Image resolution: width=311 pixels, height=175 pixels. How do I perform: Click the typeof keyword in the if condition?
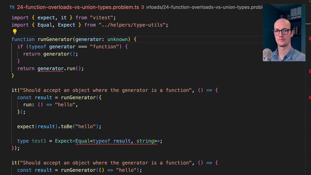point(38,47)
